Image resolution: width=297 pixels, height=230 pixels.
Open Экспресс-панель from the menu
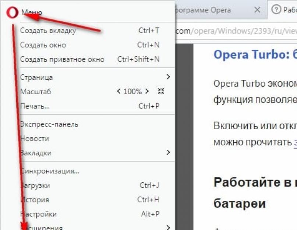pyautogui.click(x=97, y=124)
